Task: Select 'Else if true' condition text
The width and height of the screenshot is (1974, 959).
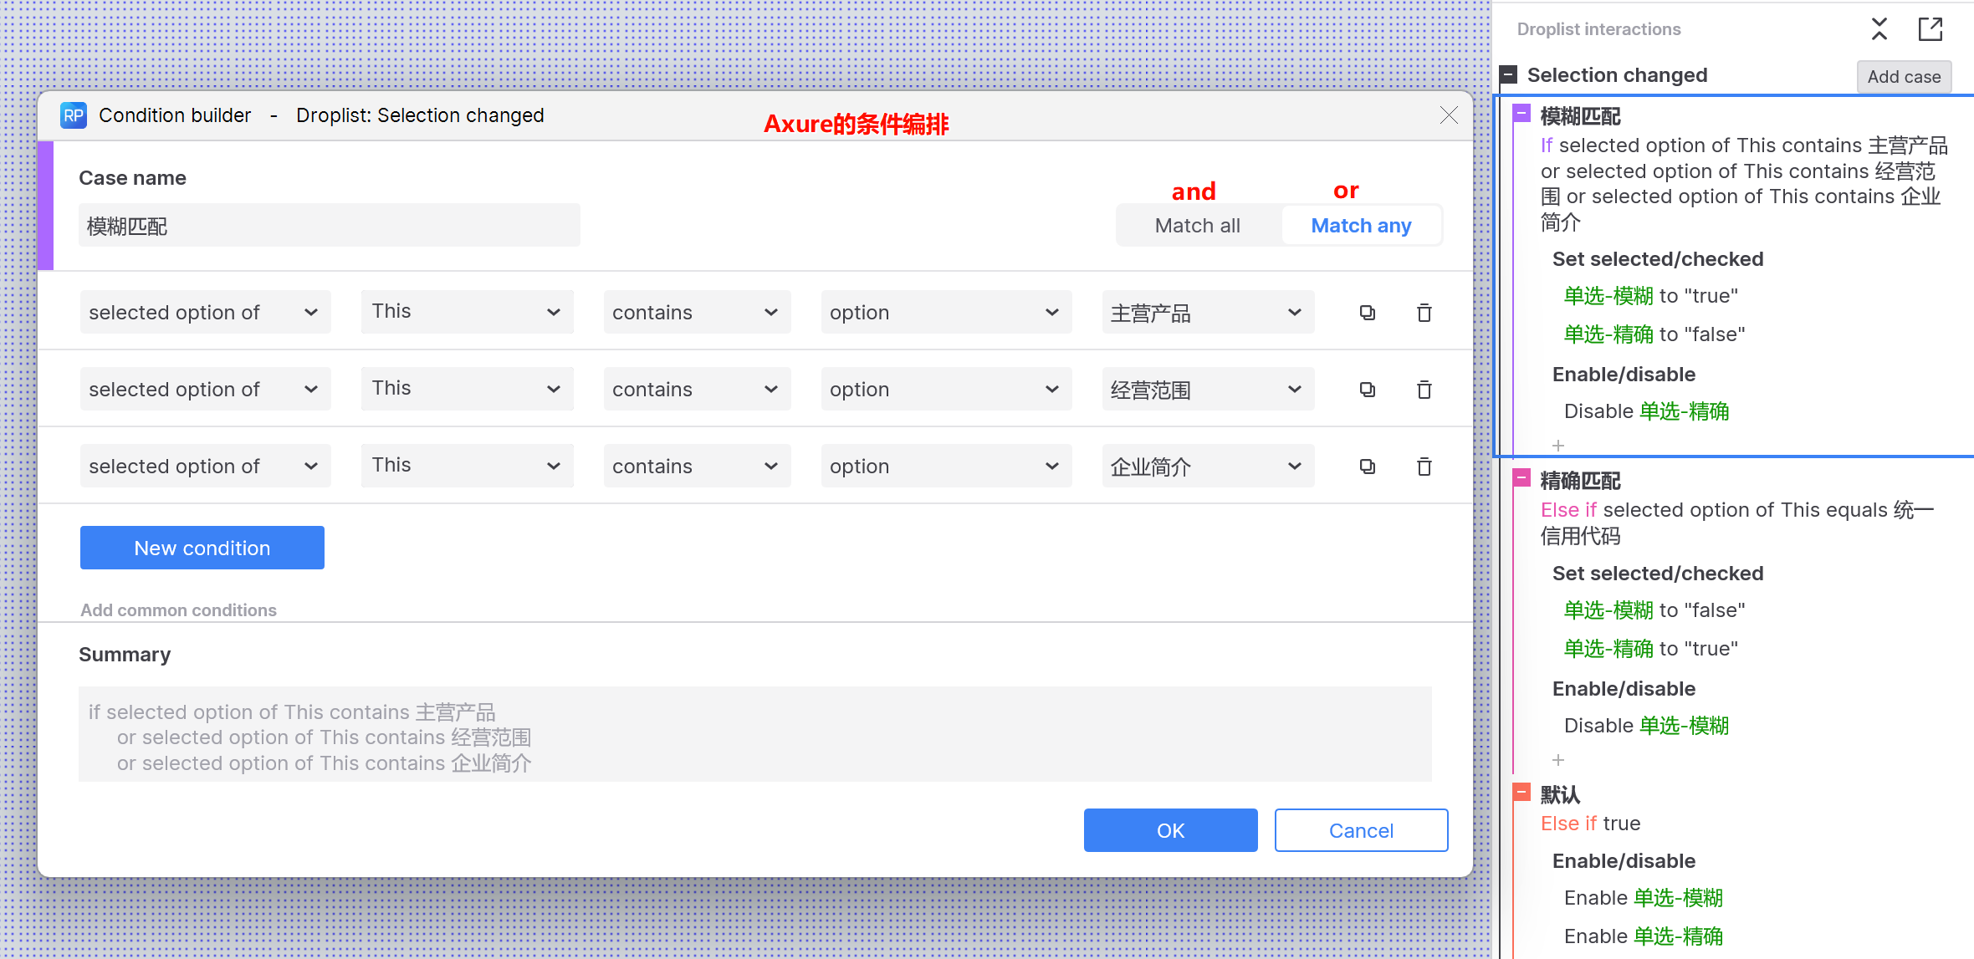Action: pos(1591,824)
